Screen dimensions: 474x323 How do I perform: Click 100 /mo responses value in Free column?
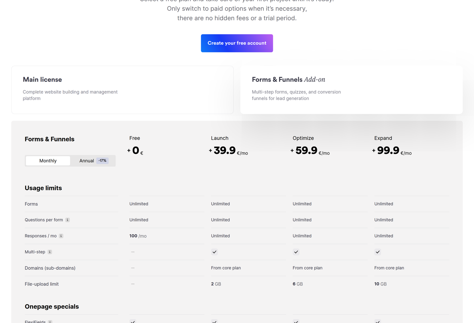pyautogui.click(x=138, y=236)
